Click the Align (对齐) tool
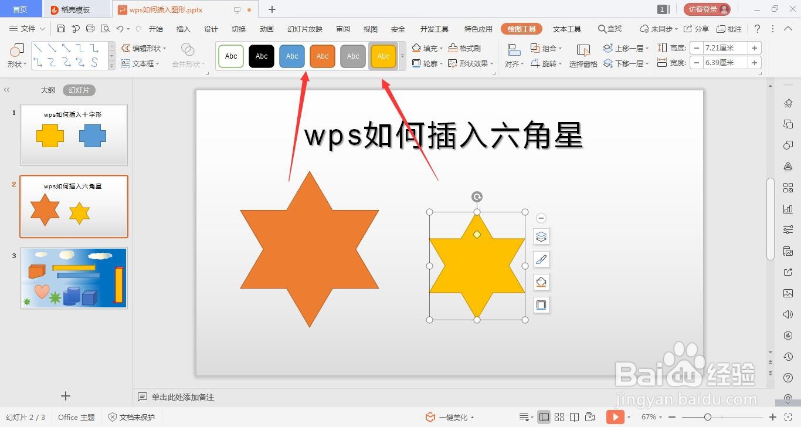 [x=514, y=56]
